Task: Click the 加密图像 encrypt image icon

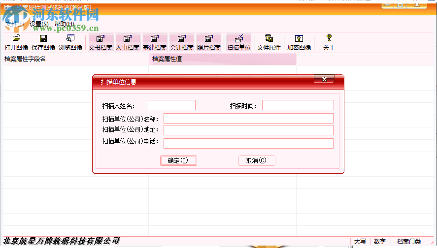Action: 299,43
